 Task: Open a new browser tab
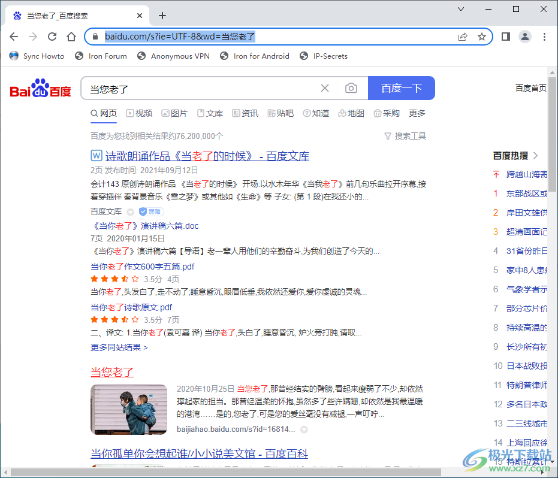tap(162, 16)
